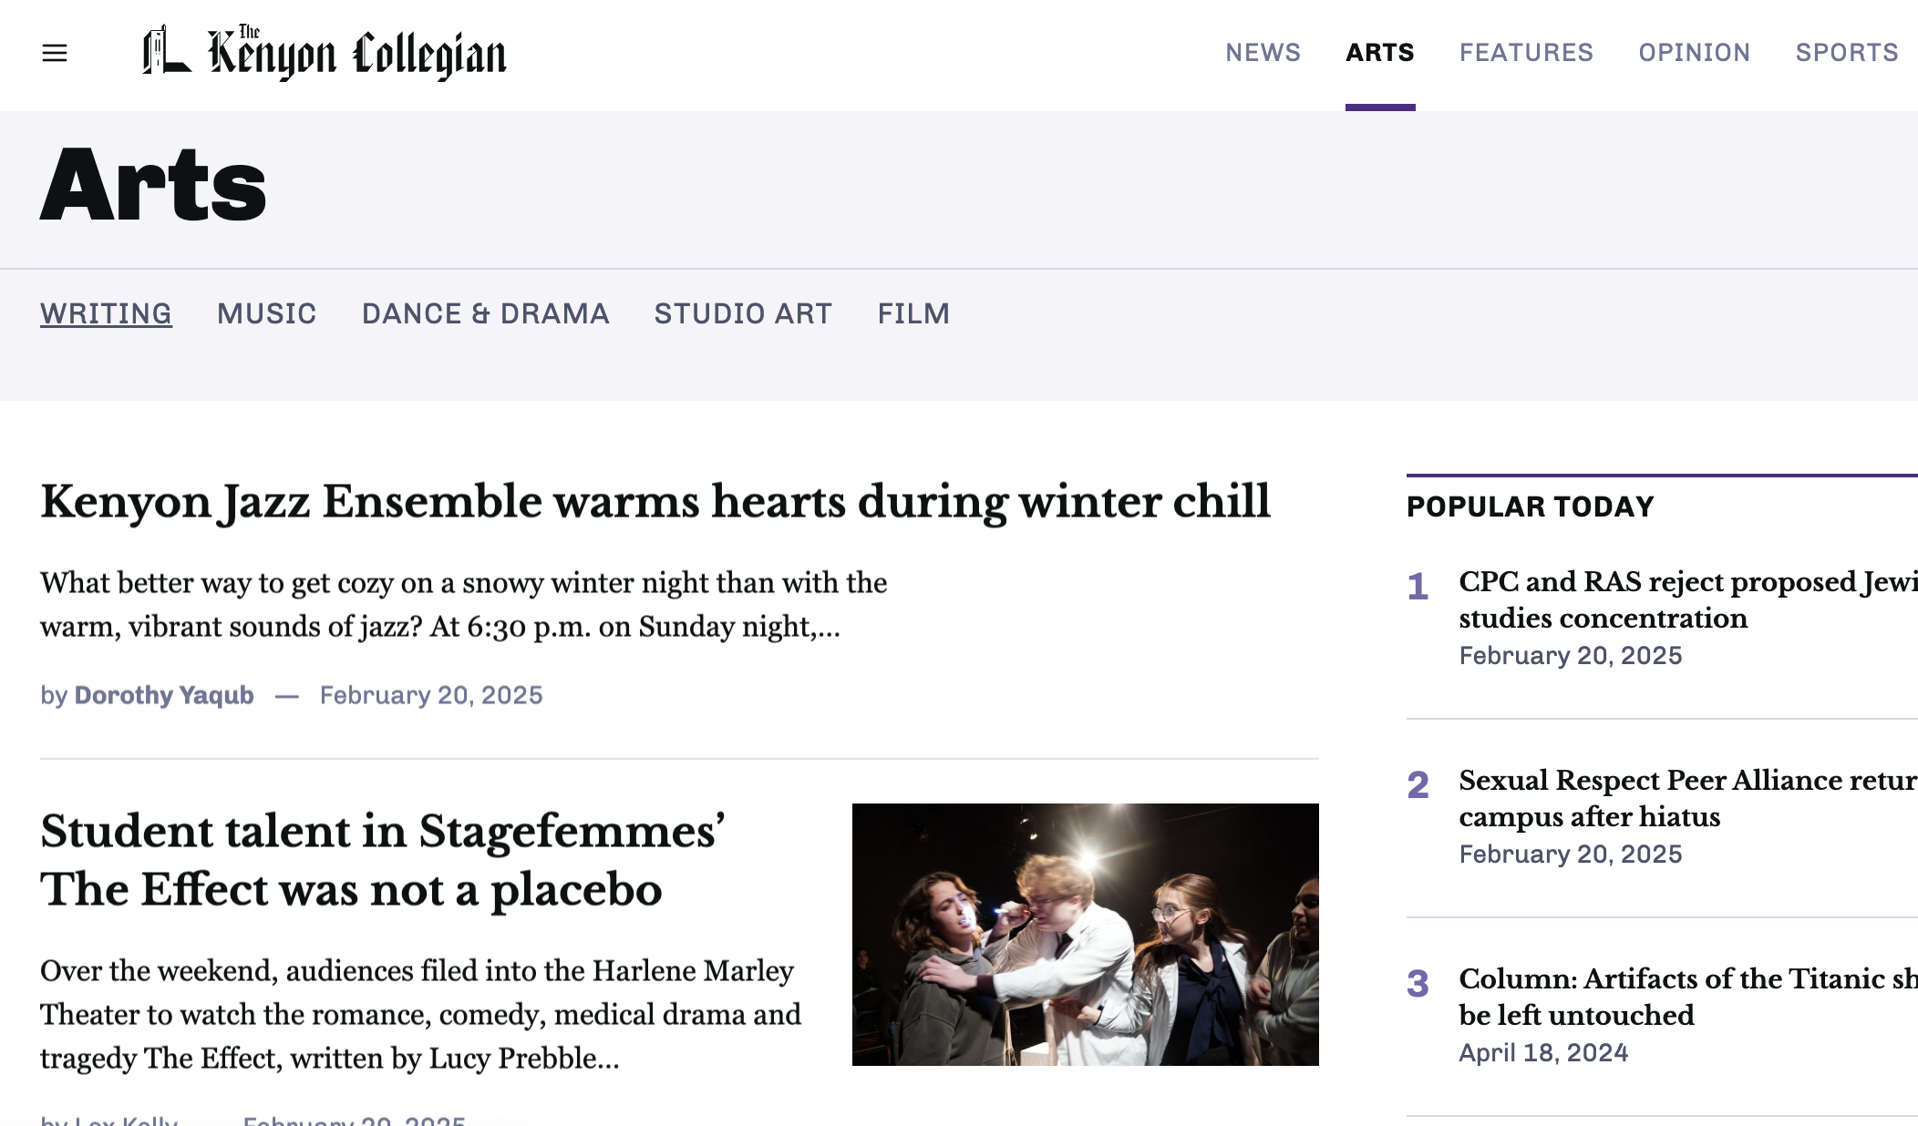Select the Writing subcategory
Screen dimensions: 1918x1126
(x=106, y=313)
